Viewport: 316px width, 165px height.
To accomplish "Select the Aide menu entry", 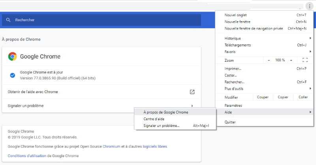I will [264, 112].
